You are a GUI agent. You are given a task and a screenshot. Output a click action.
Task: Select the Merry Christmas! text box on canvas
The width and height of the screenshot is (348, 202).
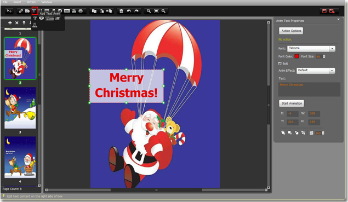[x=127, y=86]
